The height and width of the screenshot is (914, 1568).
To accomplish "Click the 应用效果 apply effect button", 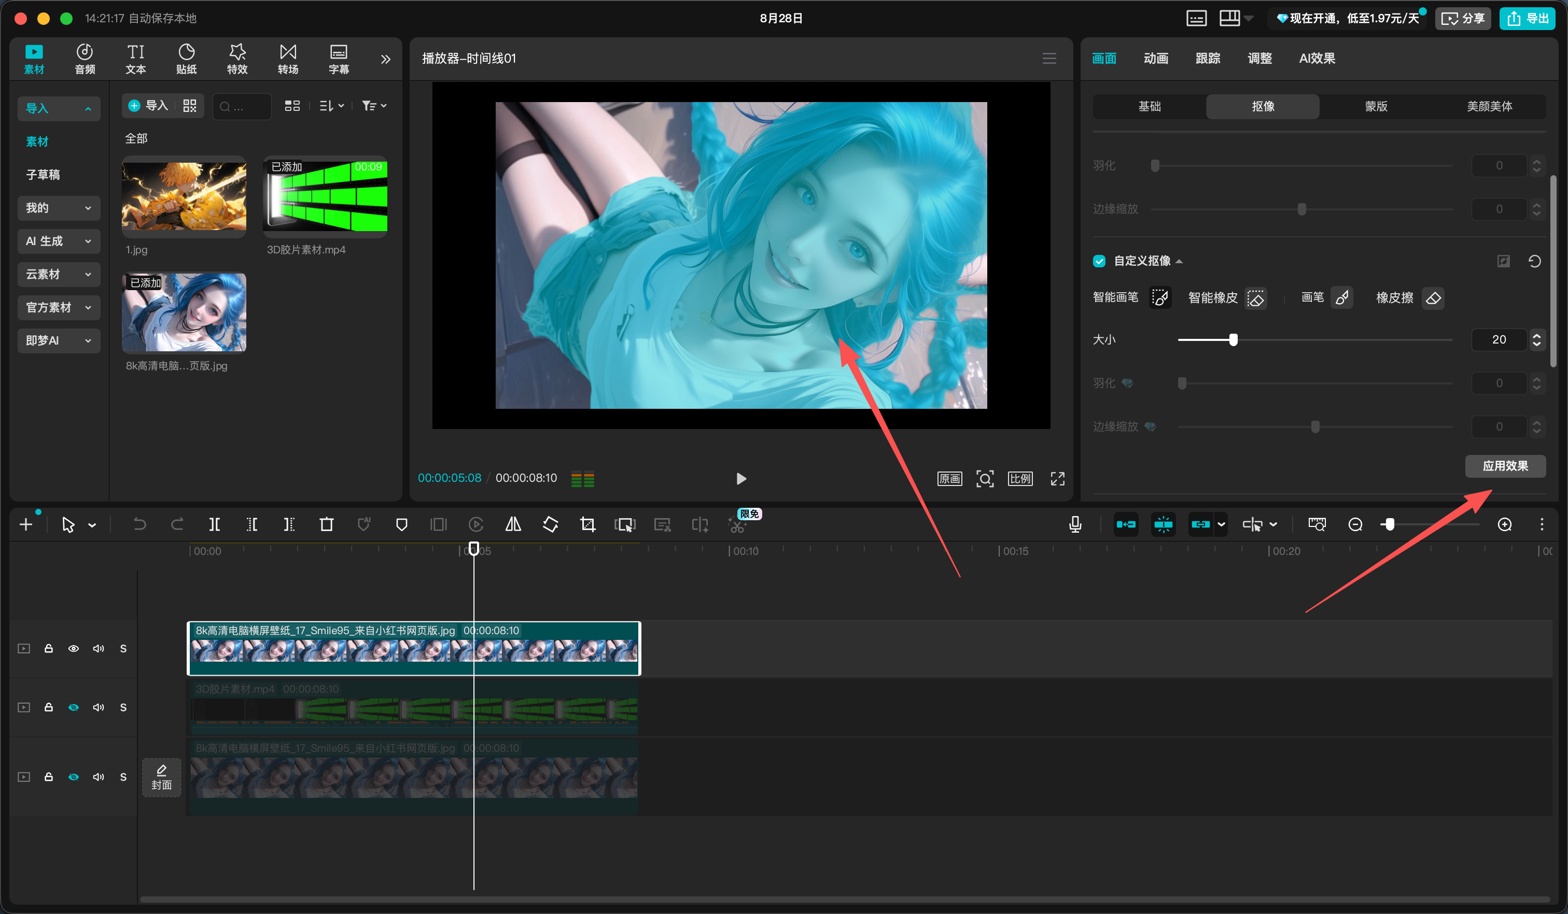I will coord(1505,466).
